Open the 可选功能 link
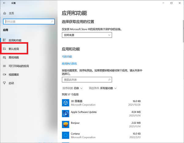The height and width of the screenshot is (143, 184). (x=67, y=57)
